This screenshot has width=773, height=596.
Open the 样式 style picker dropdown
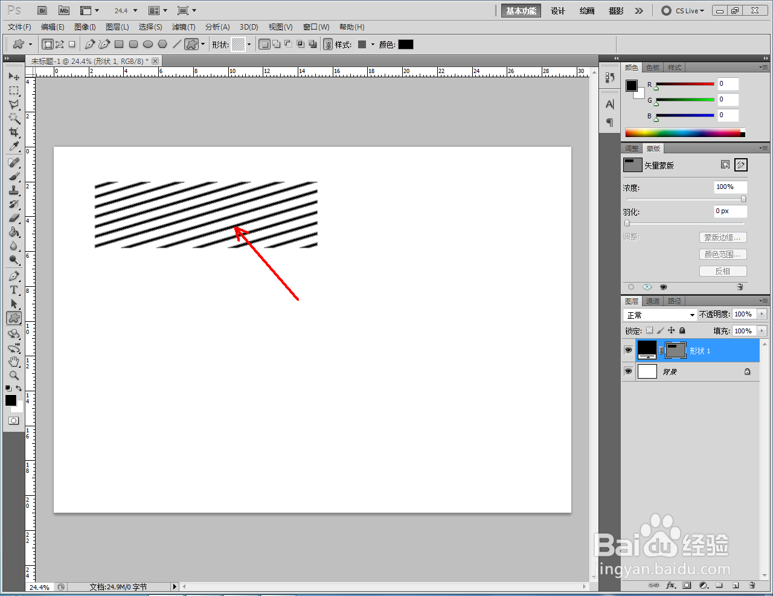coord(373,44)
